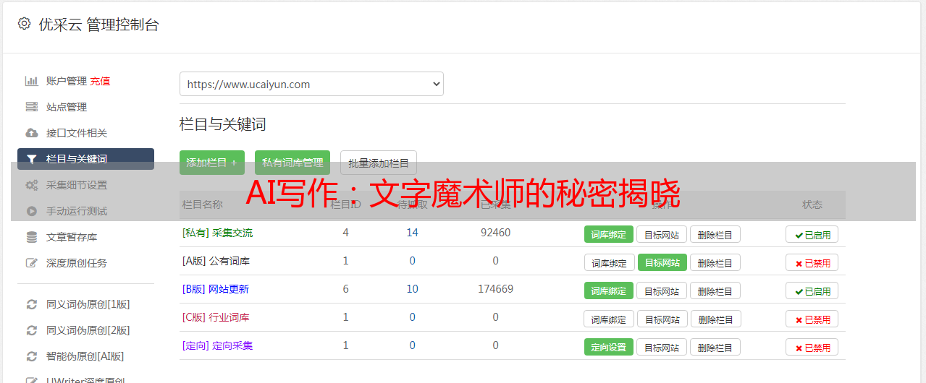The width and height of the screenshot is (926, 383).
Task: Click the 批量添加栏目 button
Action: click(379, 163)
